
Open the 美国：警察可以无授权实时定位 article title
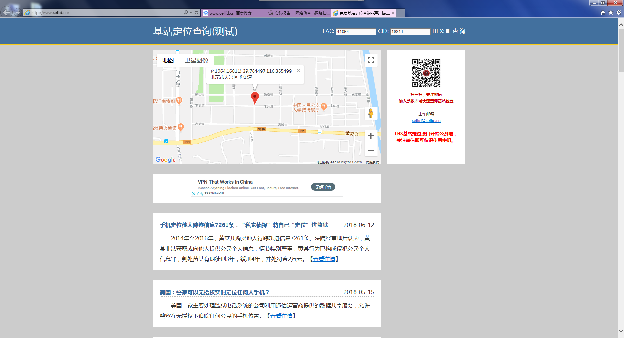point(214,292)
